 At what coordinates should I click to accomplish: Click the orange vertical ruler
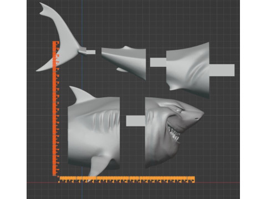(55, 109)
